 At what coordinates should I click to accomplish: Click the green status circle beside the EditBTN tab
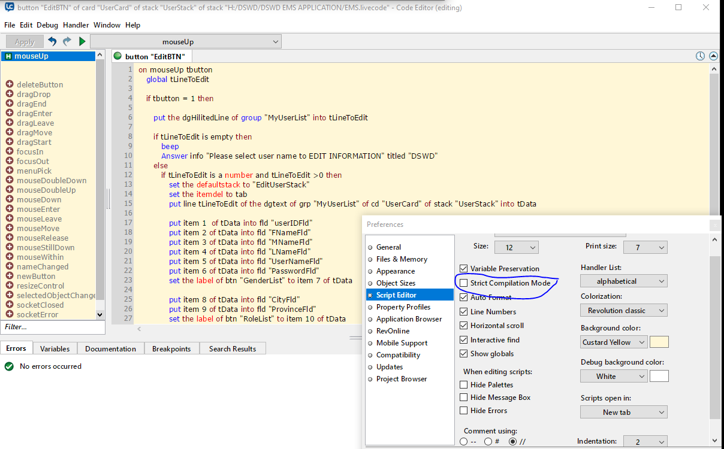pyautogui.click(x=117, y=56)
